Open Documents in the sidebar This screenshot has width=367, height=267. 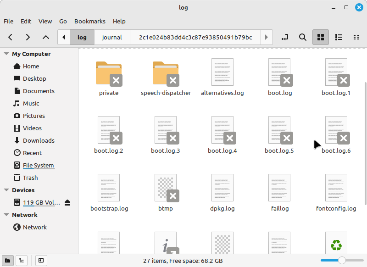39,91
